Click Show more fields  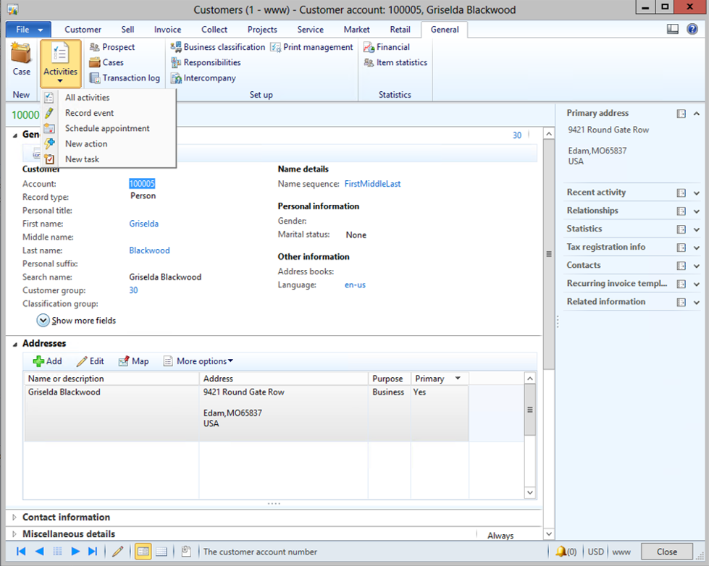(83, 321)
